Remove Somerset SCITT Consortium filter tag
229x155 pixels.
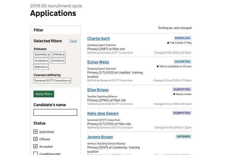[69, 81]
